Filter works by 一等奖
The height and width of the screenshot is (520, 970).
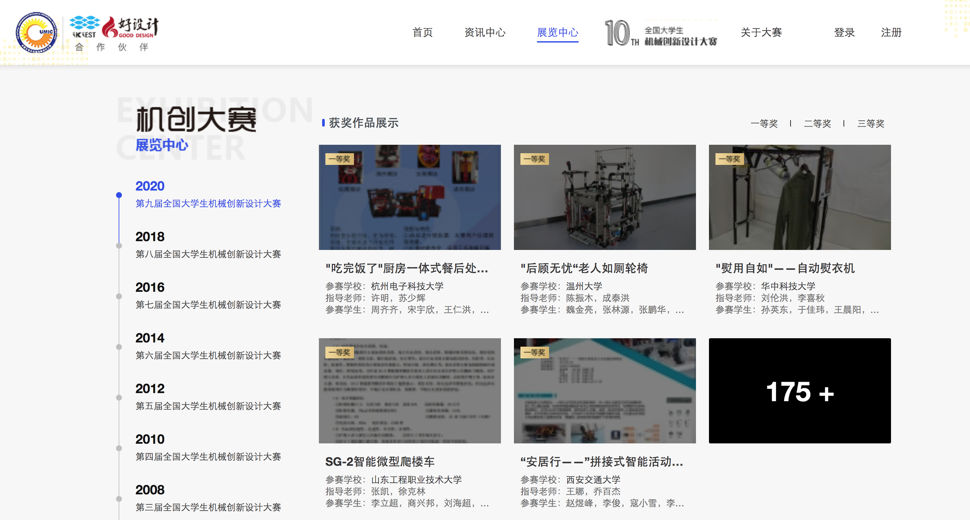[764, 123]
